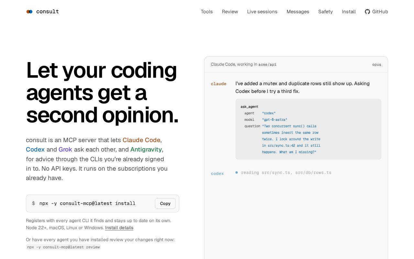Navigate to the Safety section

tap(325, 12)
